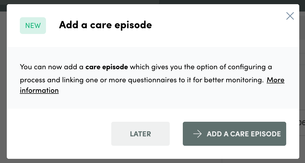The image size is (305, 163).
Task: Click the underlined word "information" on second line
Action: 39,90
